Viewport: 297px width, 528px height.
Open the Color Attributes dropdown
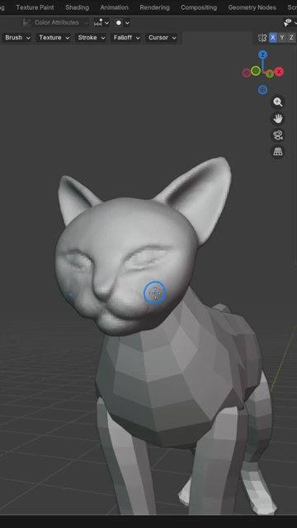coord(55,22)
